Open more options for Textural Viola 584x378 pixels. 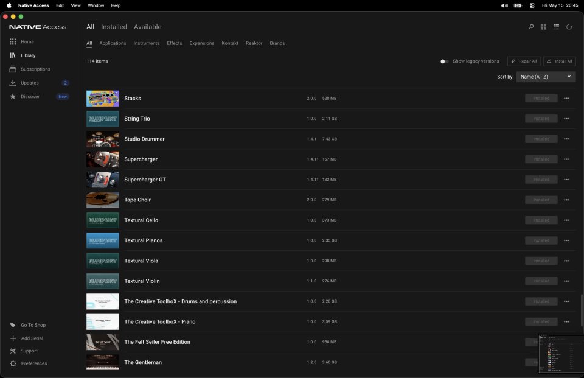point(566,261)
